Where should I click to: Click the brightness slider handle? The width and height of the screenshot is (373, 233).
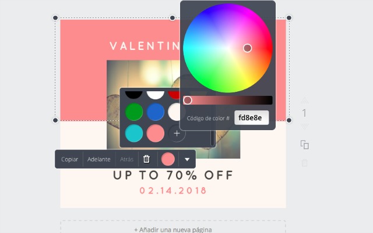[x=188, y=100]
